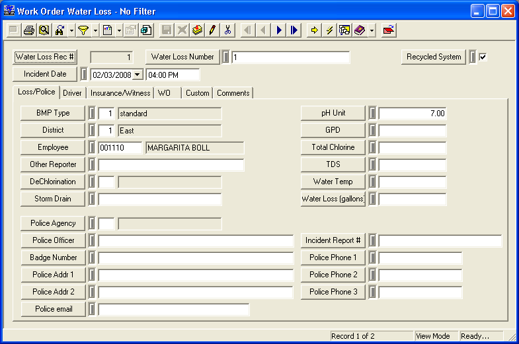
Task: Click the yellow funnel filter icon
Action: pyautogui.click(x=83, y=30)
